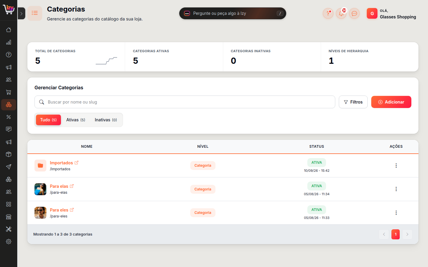Open the notifications bell with badge
The height and width of the screenshot is (267, 428).
coord(341,13)
